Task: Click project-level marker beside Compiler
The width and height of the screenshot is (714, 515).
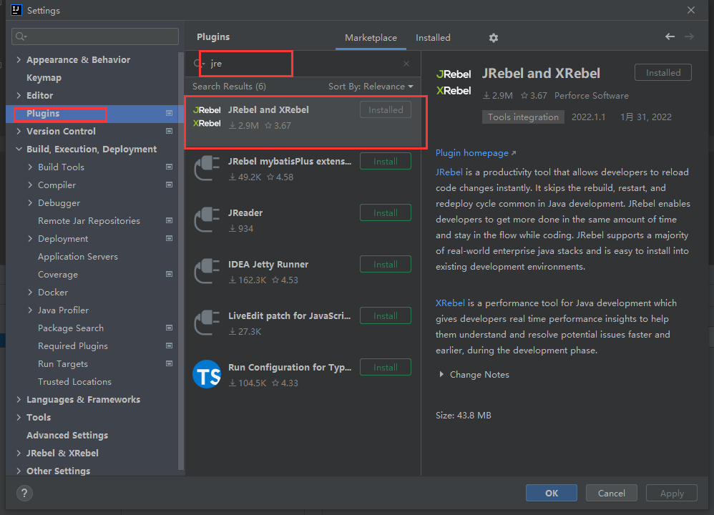Action: (x=169, y=185)
